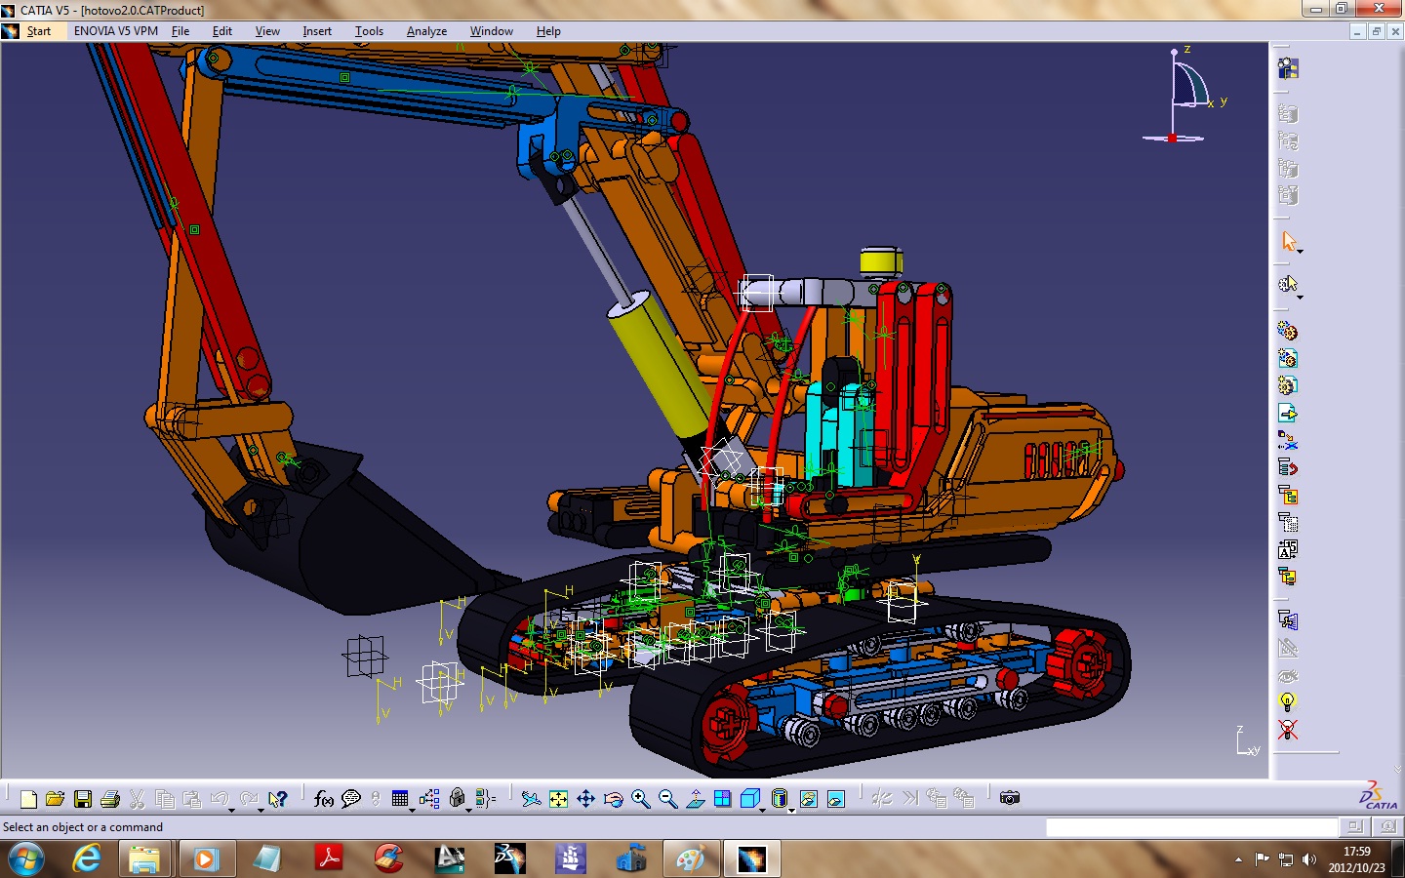This screenshot has height=878, width=1405.
Task: Click the Replace Component icon
Action: pyautogui.click(x=1288, y=440)
